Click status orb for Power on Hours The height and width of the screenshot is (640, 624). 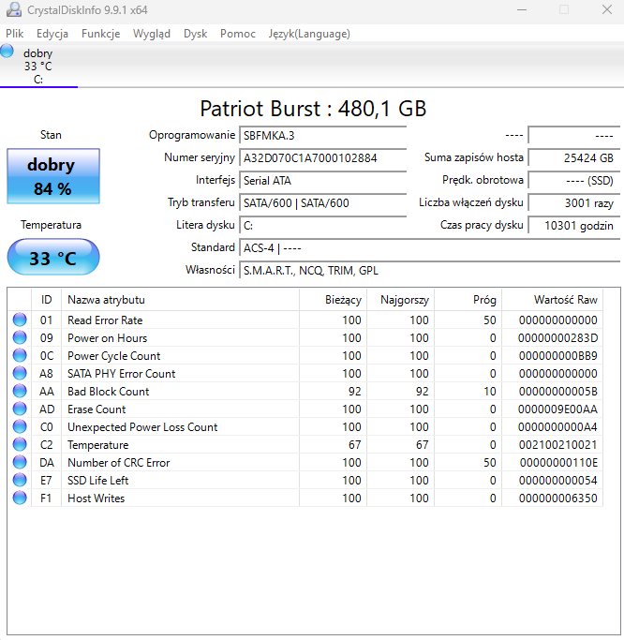[20, 337]
